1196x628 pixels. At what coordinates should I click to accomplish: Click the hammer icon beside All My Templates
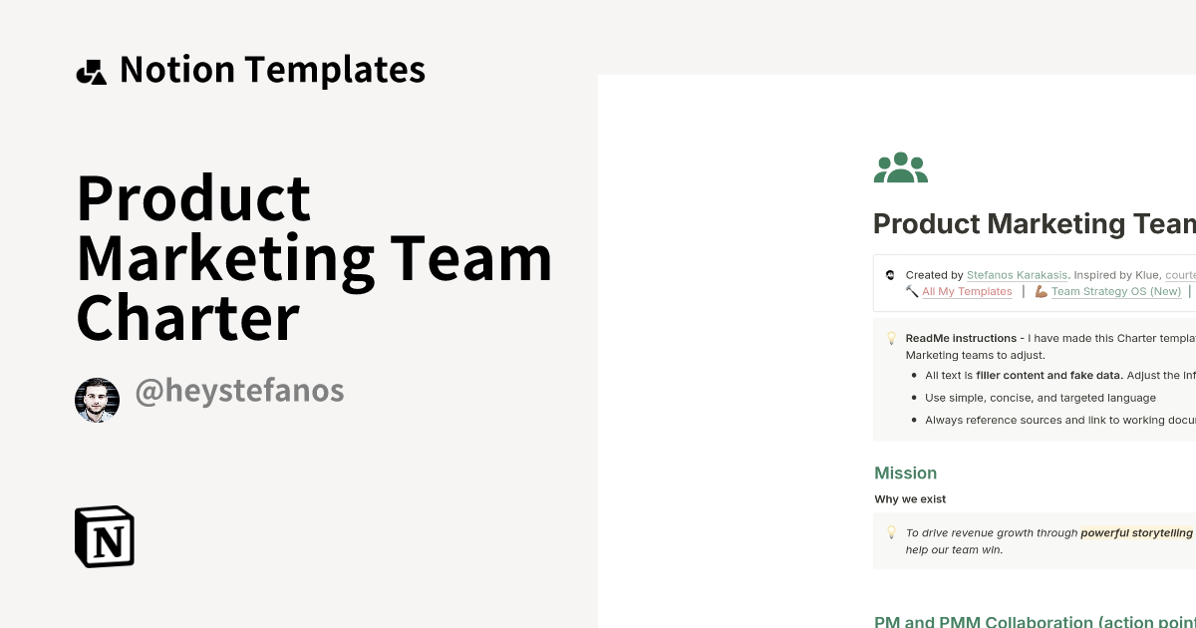coord(911,292)
